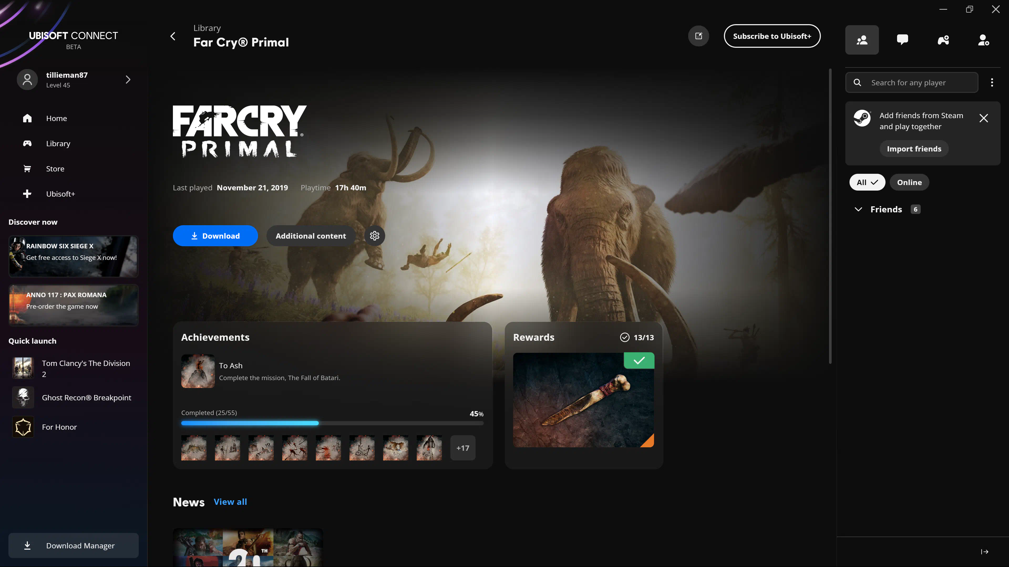Expand the tillieman87 profile chevron
This screenshot has width=1009, height=567.
[128, 80]
